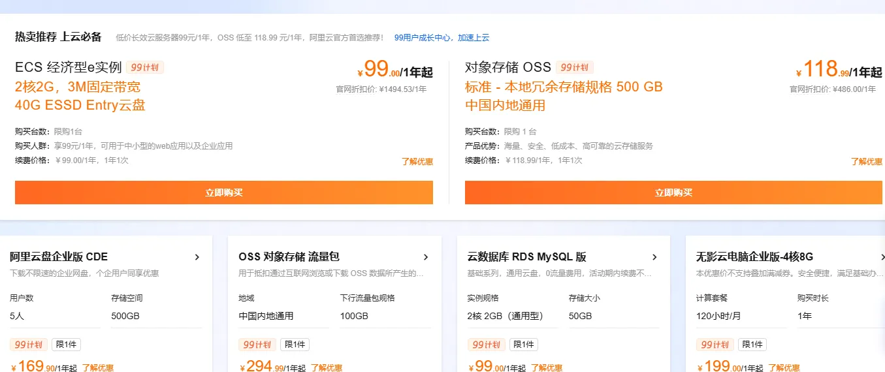Screen dimensions: 885x372
Task: Select the 存储大小 field showing 50GB
Action: (614, 316)
